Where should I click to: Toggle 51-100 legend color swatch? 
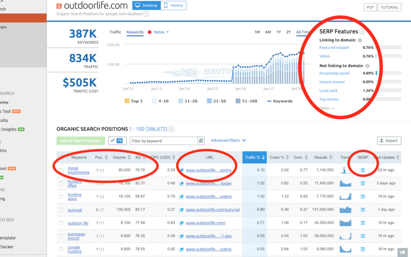238,101
